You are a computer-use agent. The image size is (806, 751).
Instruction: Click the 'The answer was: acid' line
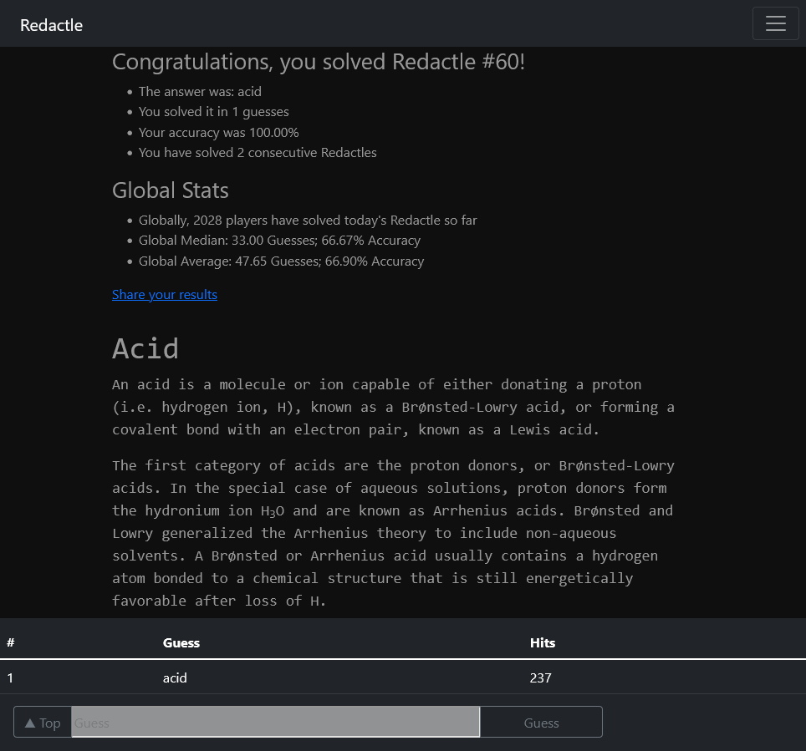[x=200, y=92]
